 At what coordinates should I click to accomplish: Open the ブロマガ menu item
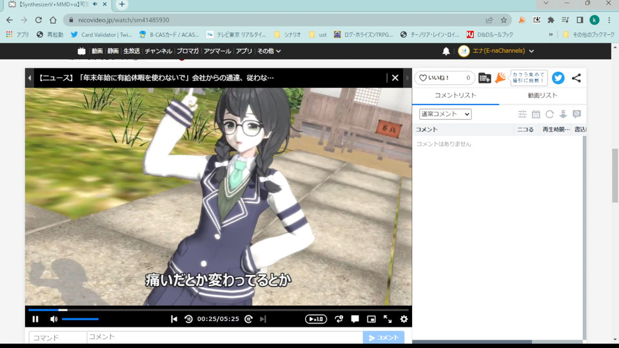(188, 51)
